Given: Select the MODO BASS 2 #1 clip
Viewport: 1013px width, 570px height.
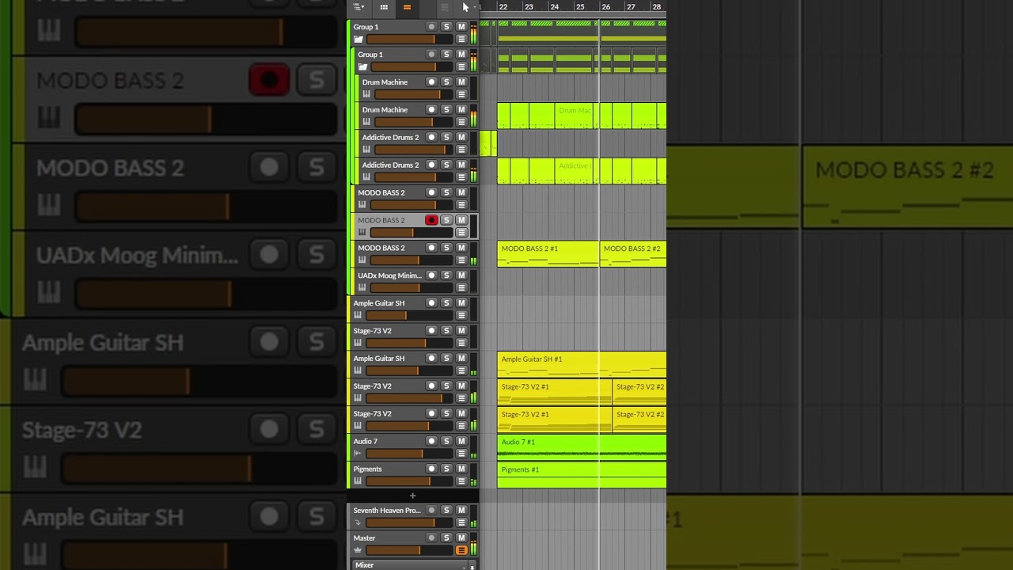Looking at the screenshot, I should coord(548,253).
